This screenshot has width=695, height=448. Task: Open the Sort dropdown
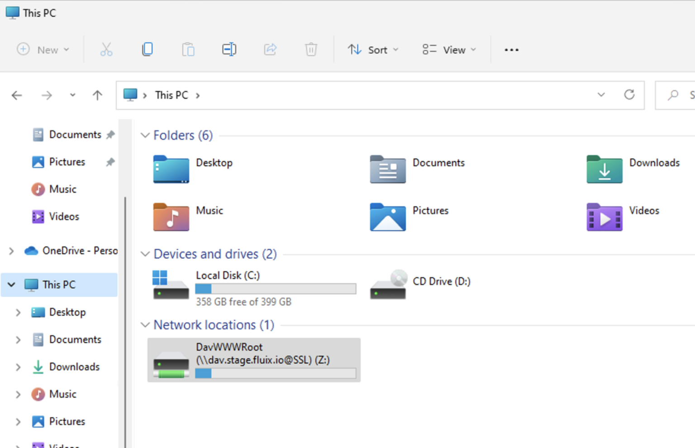point(373,50)
